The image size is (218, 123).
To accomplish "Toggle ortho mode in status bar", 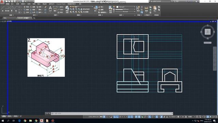I will click(x=118, y=117).
